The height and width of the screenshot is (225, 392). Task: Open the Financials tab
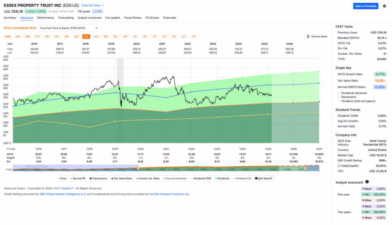click(x=170, y=18)
